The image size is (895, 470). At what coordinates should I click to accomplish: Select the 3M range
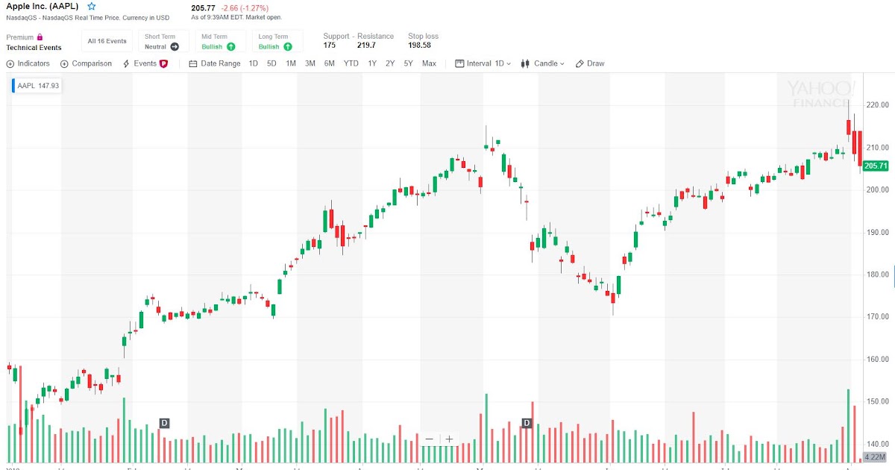(x=310, y=64)
